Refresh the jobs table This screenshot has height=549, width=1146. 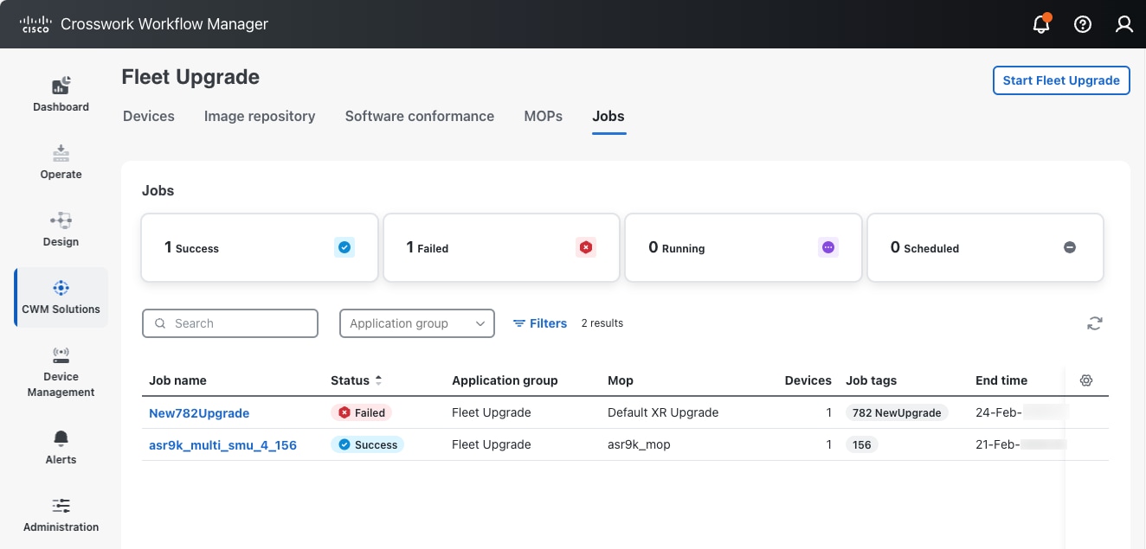pos(1095,323)
